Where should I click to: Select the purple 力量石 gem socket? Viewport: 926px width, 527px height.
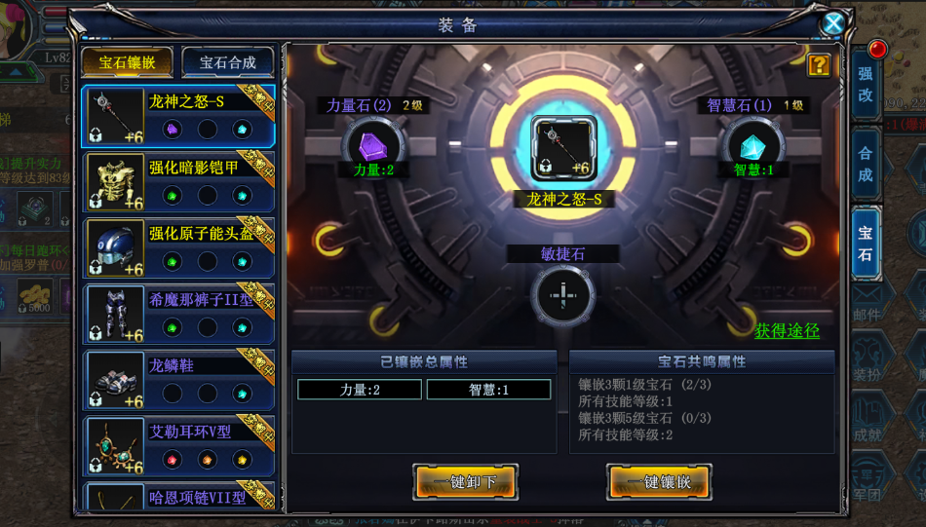373,146
